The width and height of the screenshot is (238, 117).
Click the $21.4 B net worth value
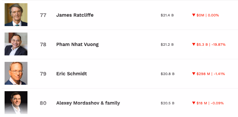[x=167, y=15]
